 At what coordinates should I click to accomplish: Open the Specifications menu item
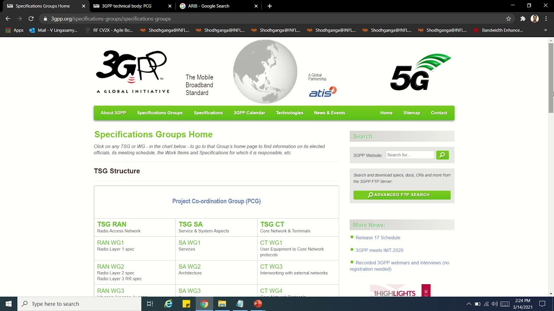(208, 113)
